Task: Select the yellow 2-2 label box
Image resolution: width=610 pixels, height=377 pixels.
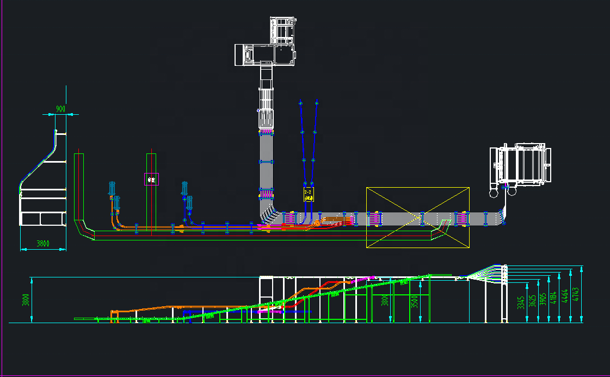Action: click(309, 195)
